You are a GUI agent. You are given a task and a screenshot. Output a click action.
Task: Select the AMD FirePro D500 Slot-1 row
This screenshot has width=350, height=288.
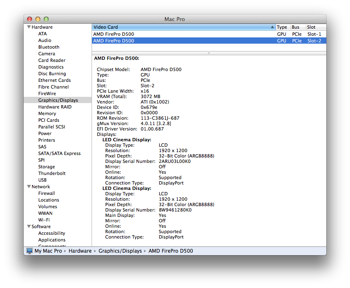209,34
